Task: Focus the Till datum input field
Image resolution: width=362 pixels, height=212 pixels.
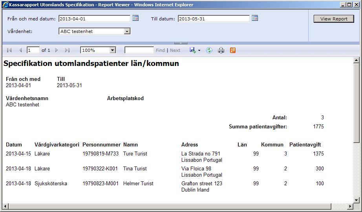Action: tap(214, 19)
